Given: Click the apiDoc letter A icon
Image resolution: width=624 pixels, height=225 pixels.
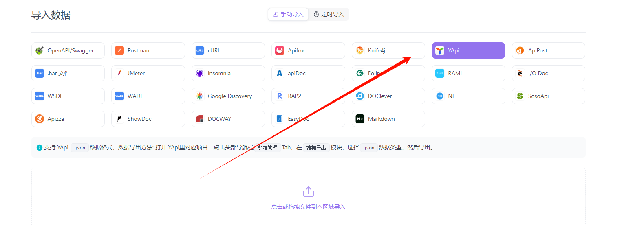Looking at the screenshot, I should [280, 73].
